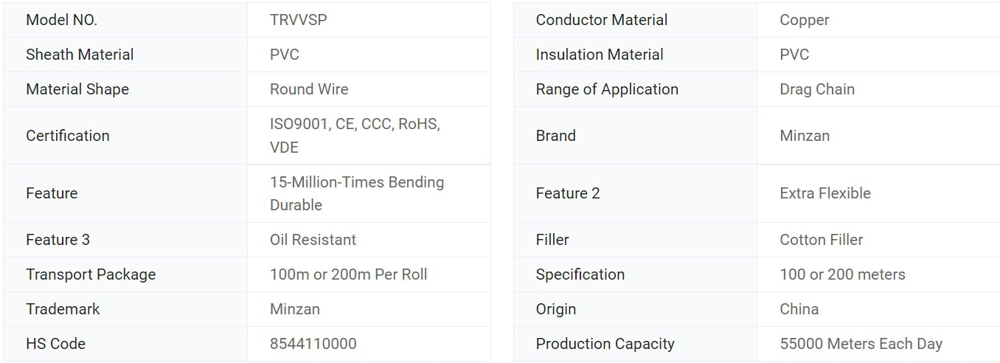Screen dimensions: 1000x363
Task: Click the Minzan brand value
Action: (805, 136)
